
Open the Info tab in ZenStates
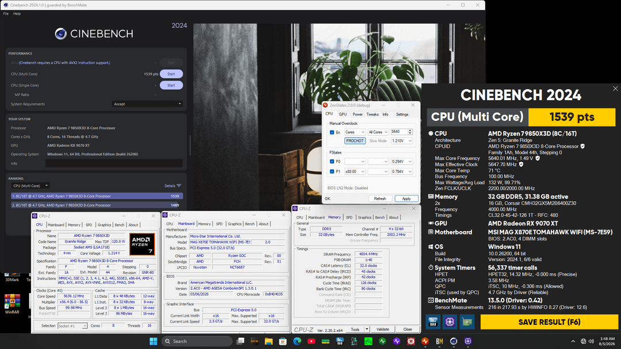pyautogui.click(x=385, y=114)
